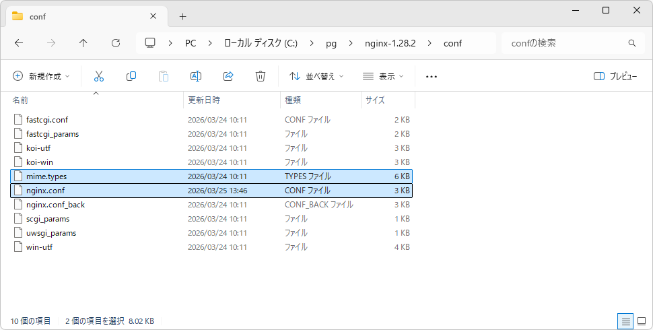Select the koi-utf file

point(211,148)
